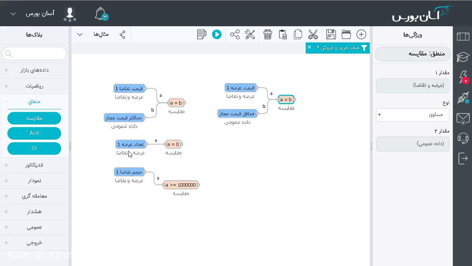This screenshot has width=472, height=266.
Task: Open the wrench and screwdriver settings icon
Action: (x=250, y=34)
